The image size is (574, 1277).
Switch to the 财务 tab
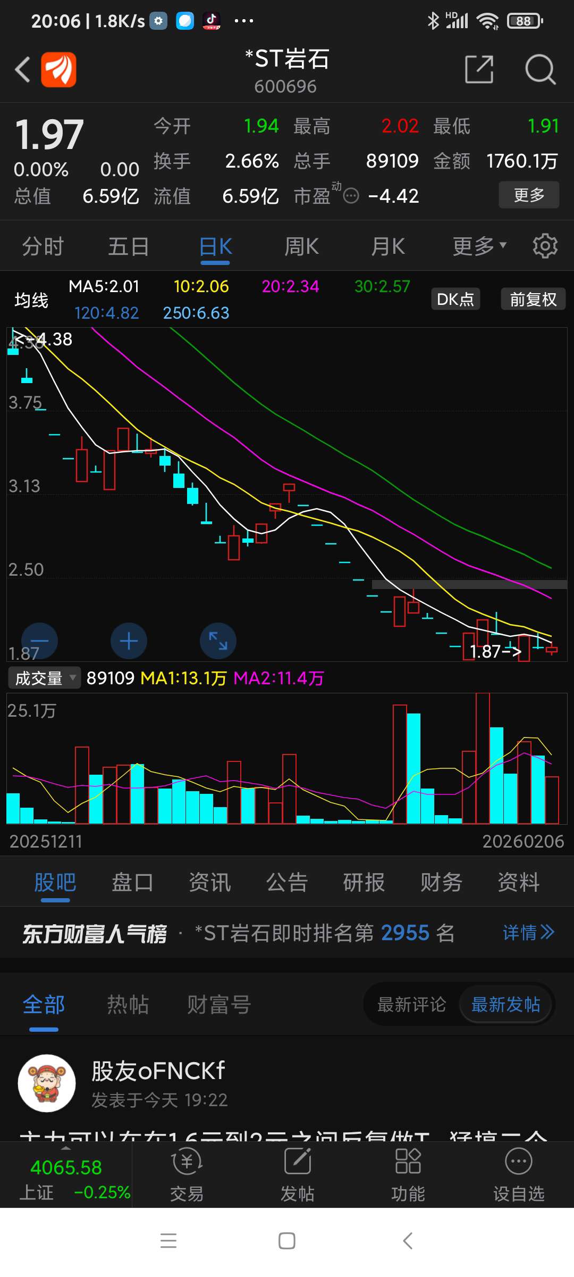(x=441, y=882)
